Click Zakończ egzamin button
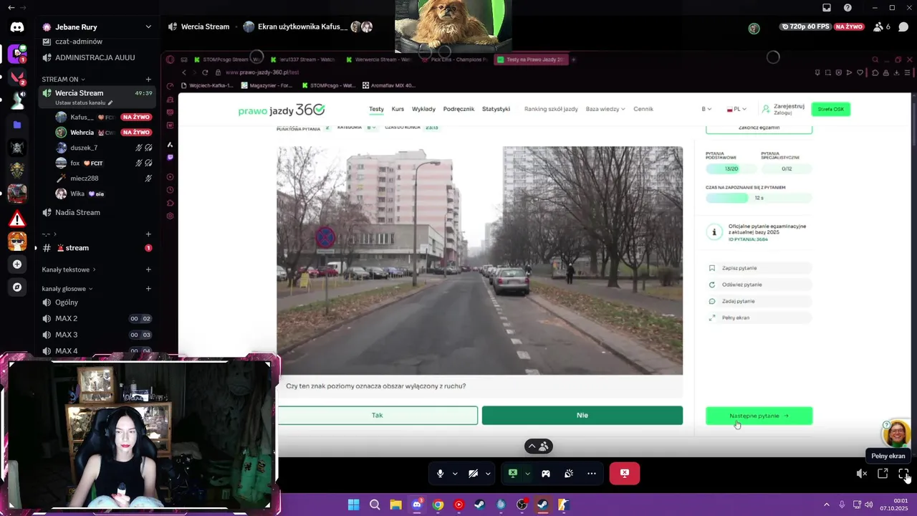The image size is (917, 516). 759,128
